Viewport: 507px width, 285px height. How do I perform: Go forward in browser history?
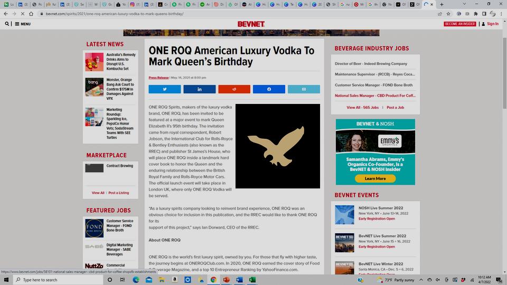(14, 14)
